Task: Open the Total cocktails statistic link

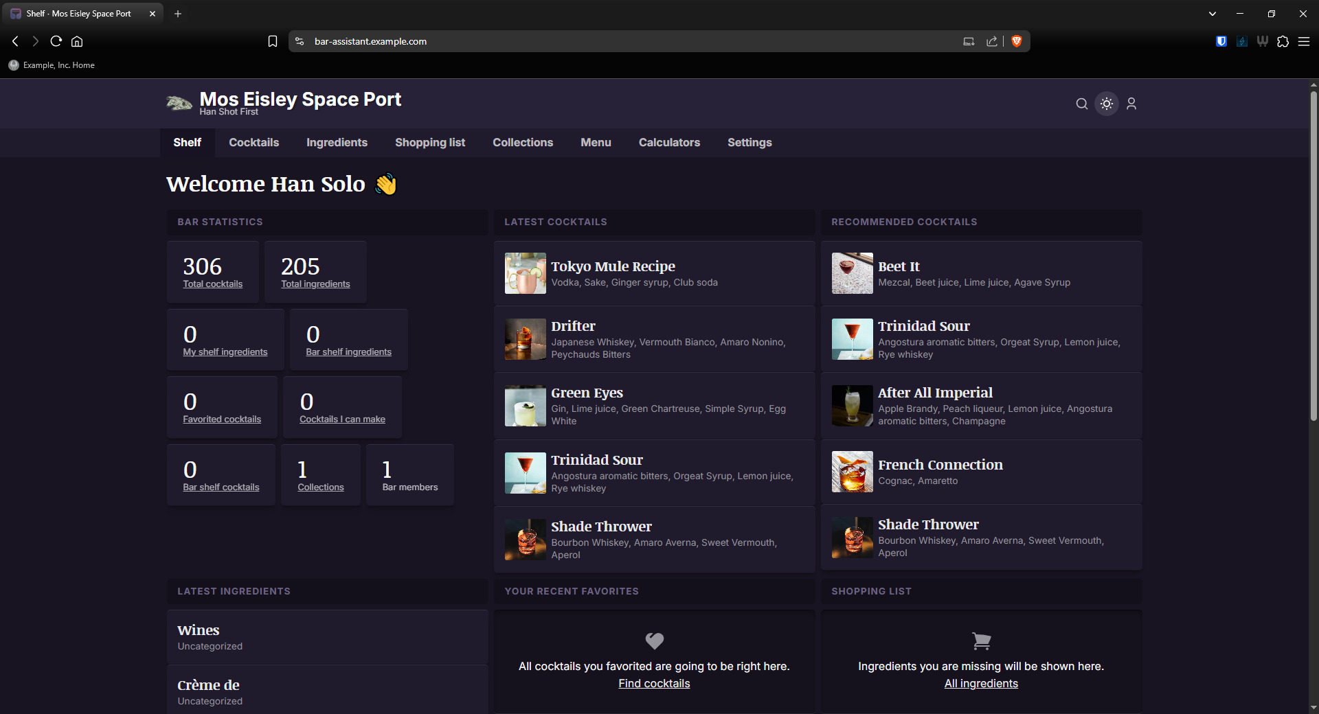Action: 212,284
